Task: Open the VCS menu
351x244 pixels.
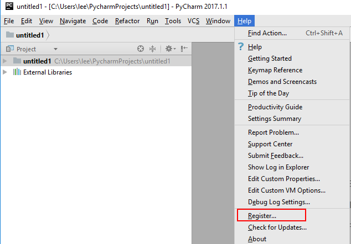Action: (194, 21)
